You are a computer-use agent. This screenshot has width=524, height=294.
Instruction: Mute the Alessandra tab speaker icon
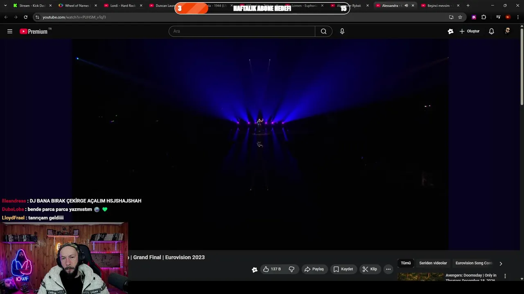click(x=406, y=6)
